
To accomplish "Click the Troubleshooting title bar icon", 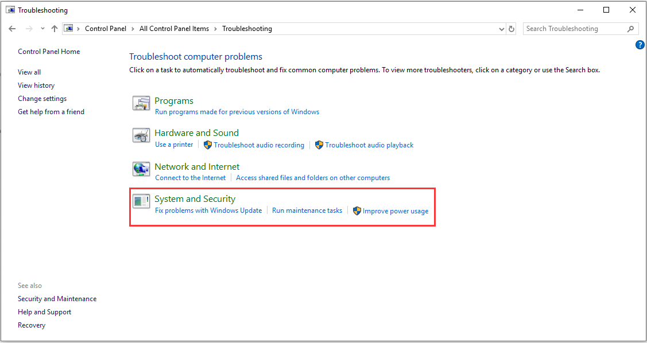I will coord(10,10).
